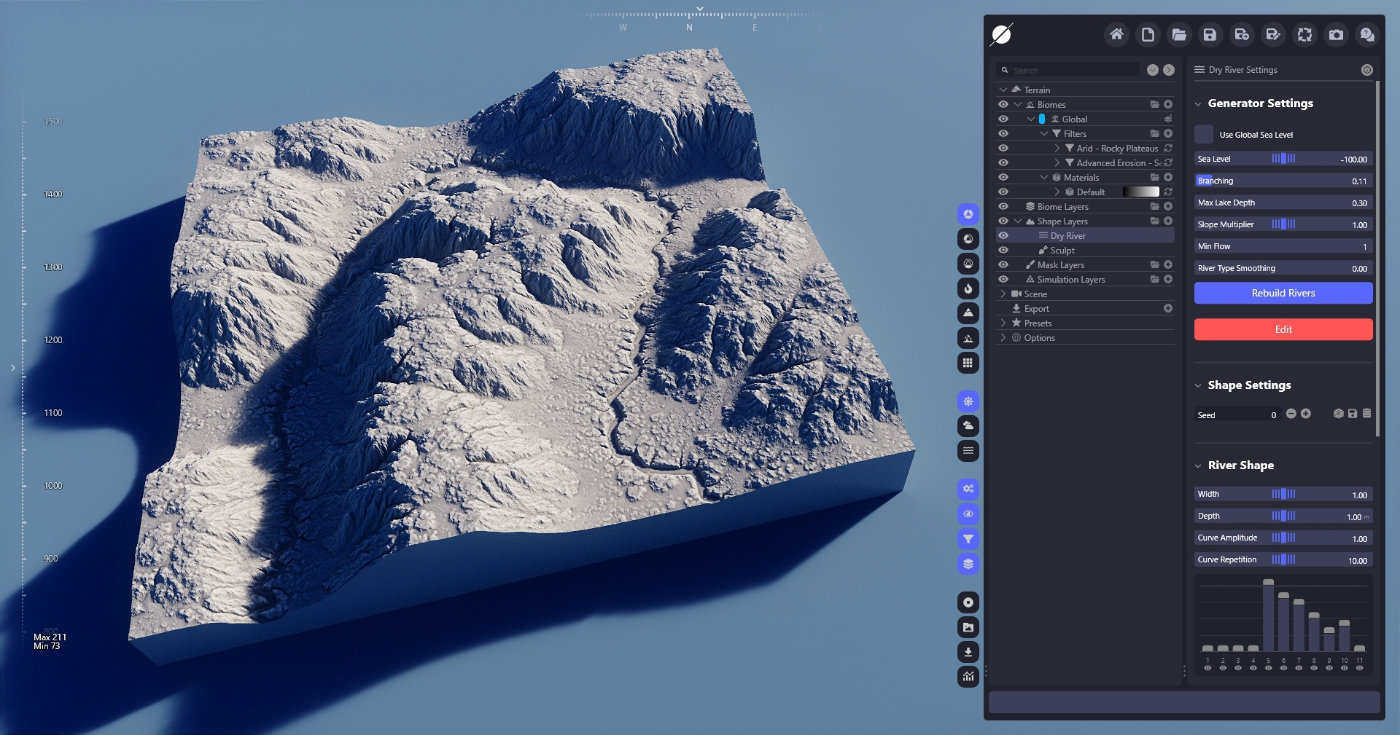Click the Rebuild Rivers button
The image size is (1400, 735).
1283,293
